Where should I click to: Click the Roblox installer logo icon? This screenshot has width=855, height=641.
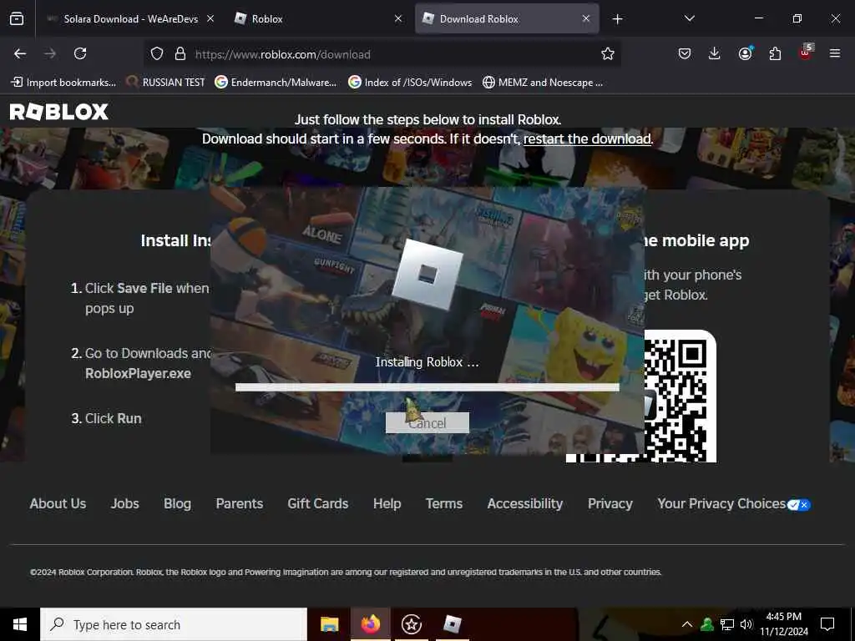(427, 274)
